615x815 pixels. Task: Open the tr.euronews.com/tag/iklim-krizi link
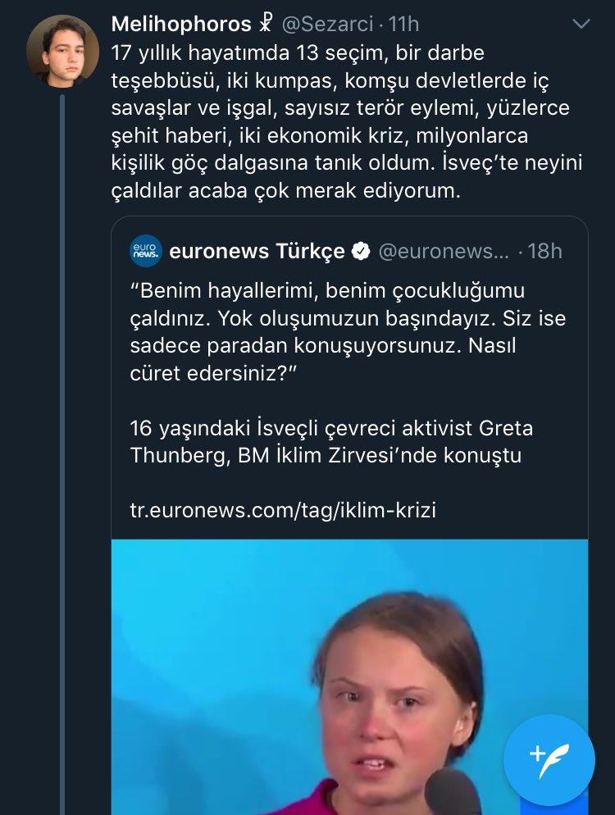(283, 509)
